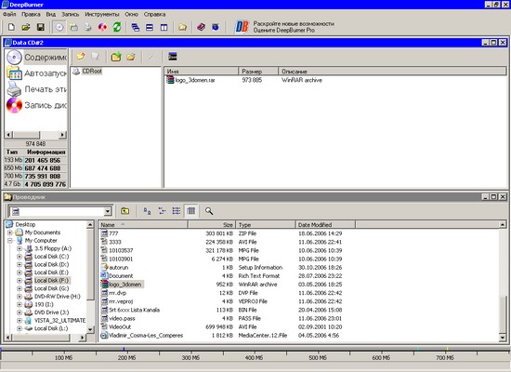Open the path dropdown in explorer pane

[x=108, y=211]
